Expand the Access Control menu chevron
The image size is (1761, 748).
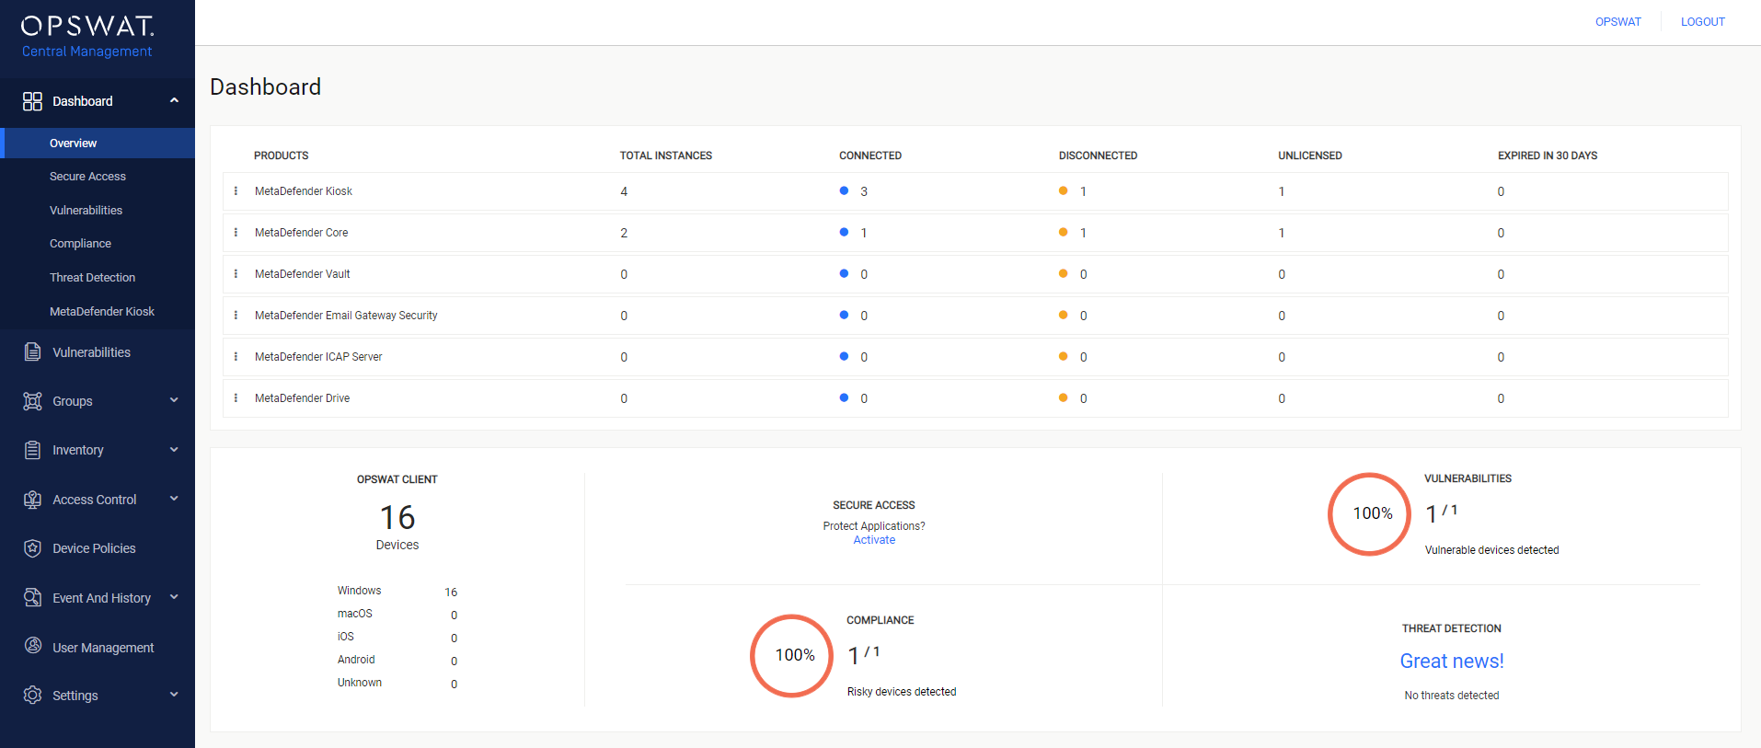174,499
